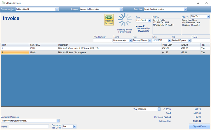This screenshot has width=211, height=130.
Task: Open the Customer Tax Code dropdown
Action: (x=75, y=127)
